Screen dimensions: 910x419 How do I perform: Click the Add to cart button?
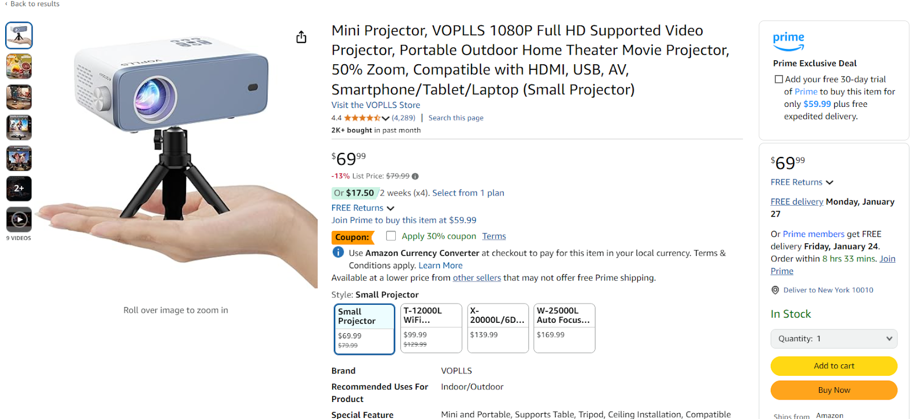coord(833,366)
